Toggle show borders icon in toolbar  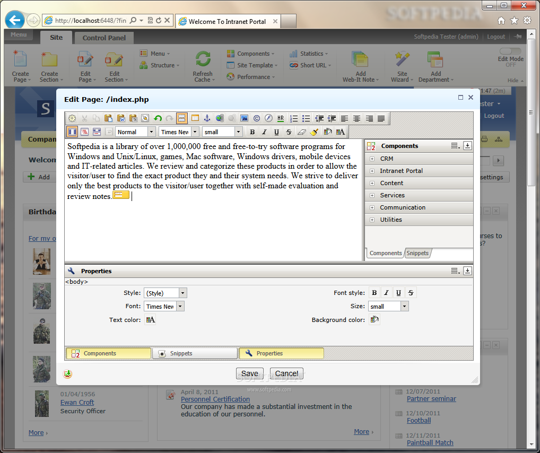[181, 118]
